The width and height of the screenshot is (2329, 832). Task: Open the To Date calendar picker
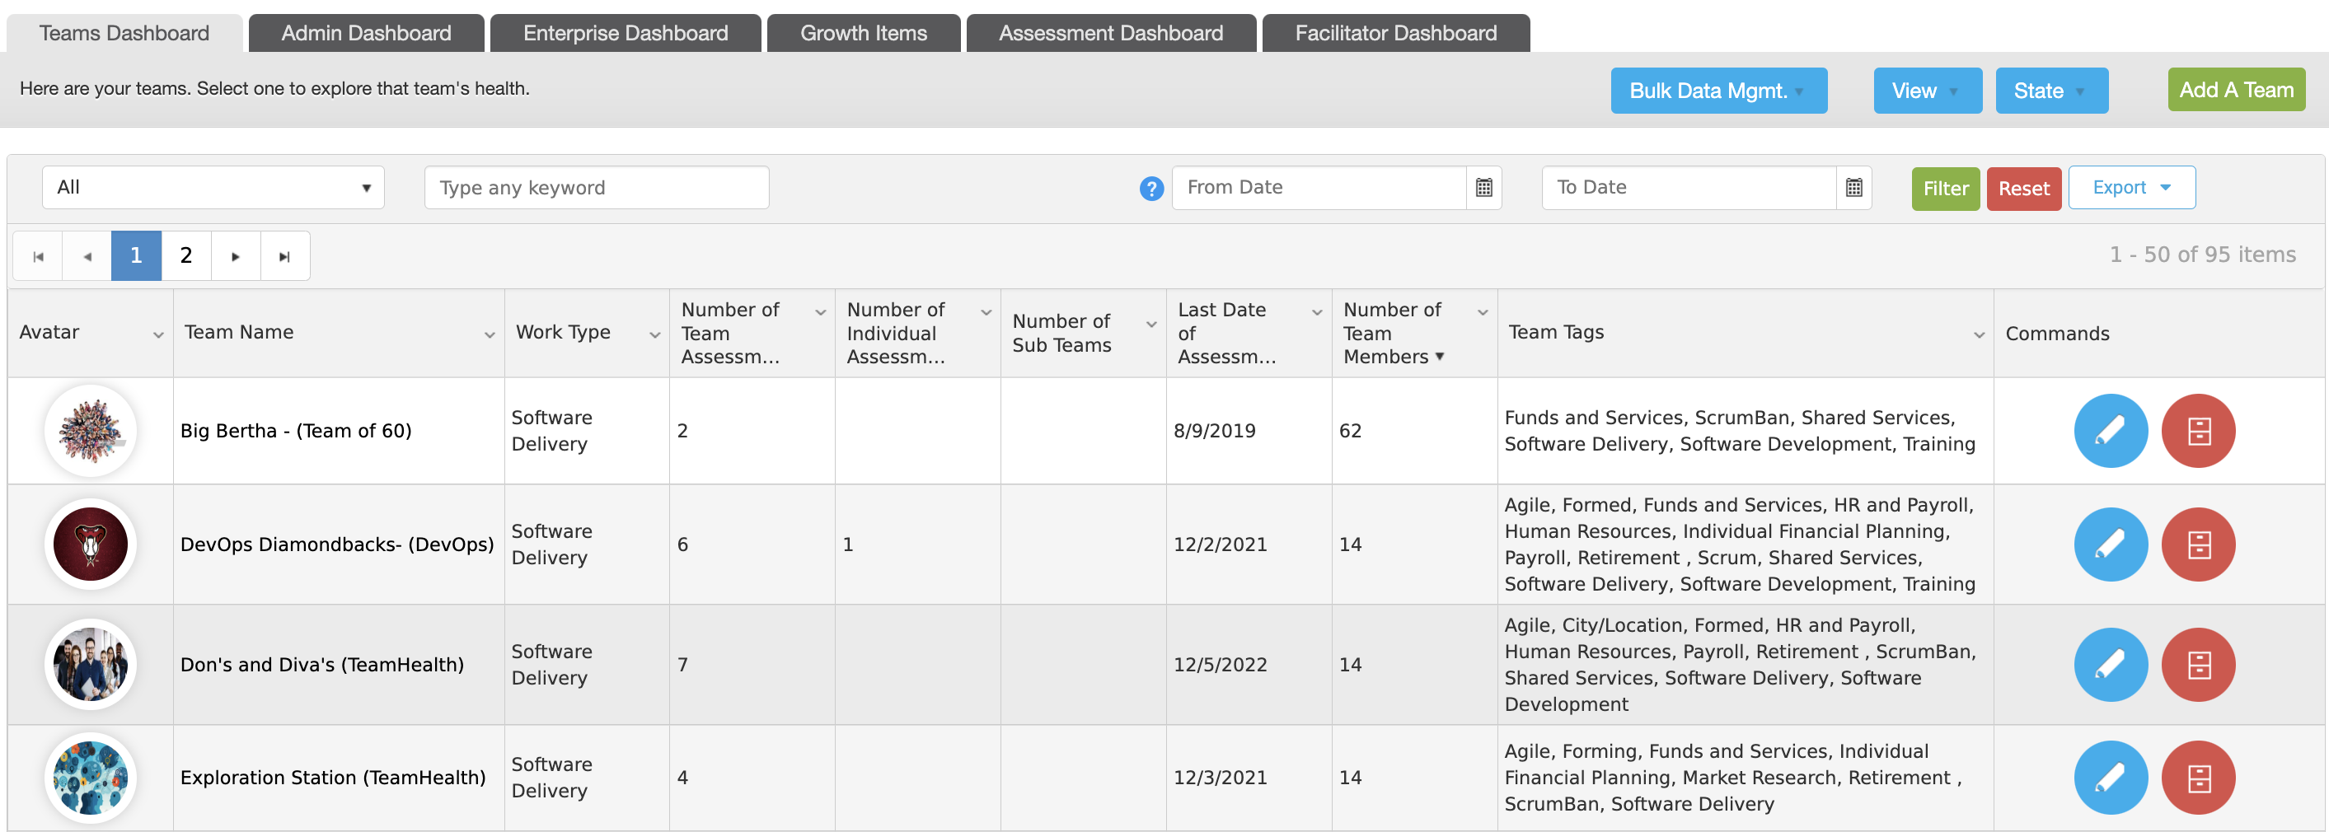click(1853, 188)
